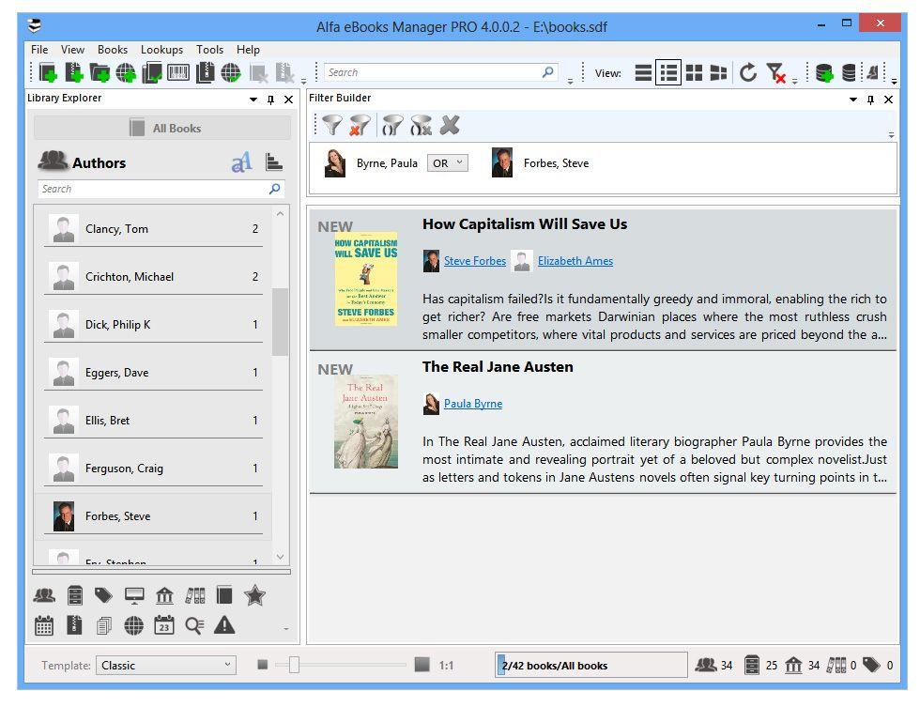
Task: Click the Authors Search field
Action: pyautogui.click(x=161, y=189)
